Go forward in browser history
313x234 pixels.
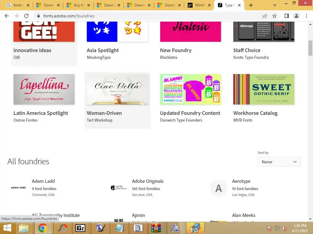[x=17, y=16]
